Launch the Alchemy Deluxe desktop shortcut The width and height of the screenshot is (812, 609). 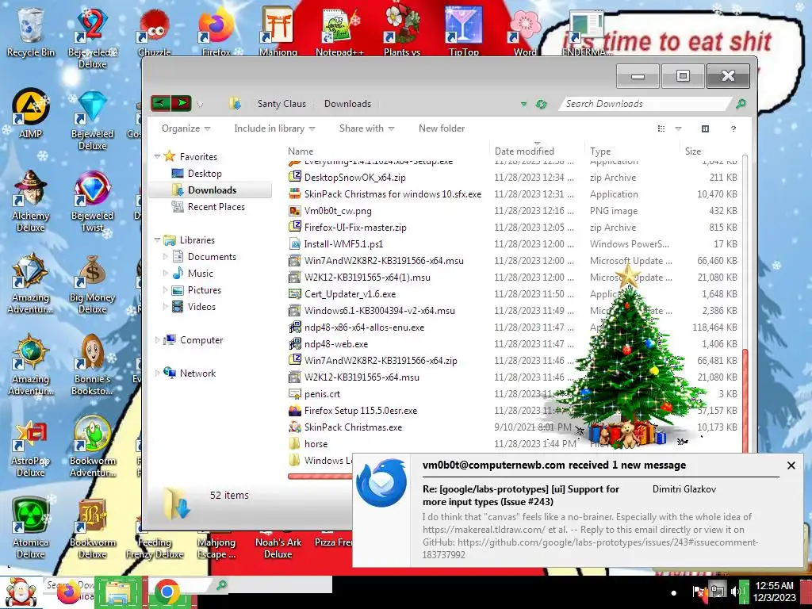(31, 201)
